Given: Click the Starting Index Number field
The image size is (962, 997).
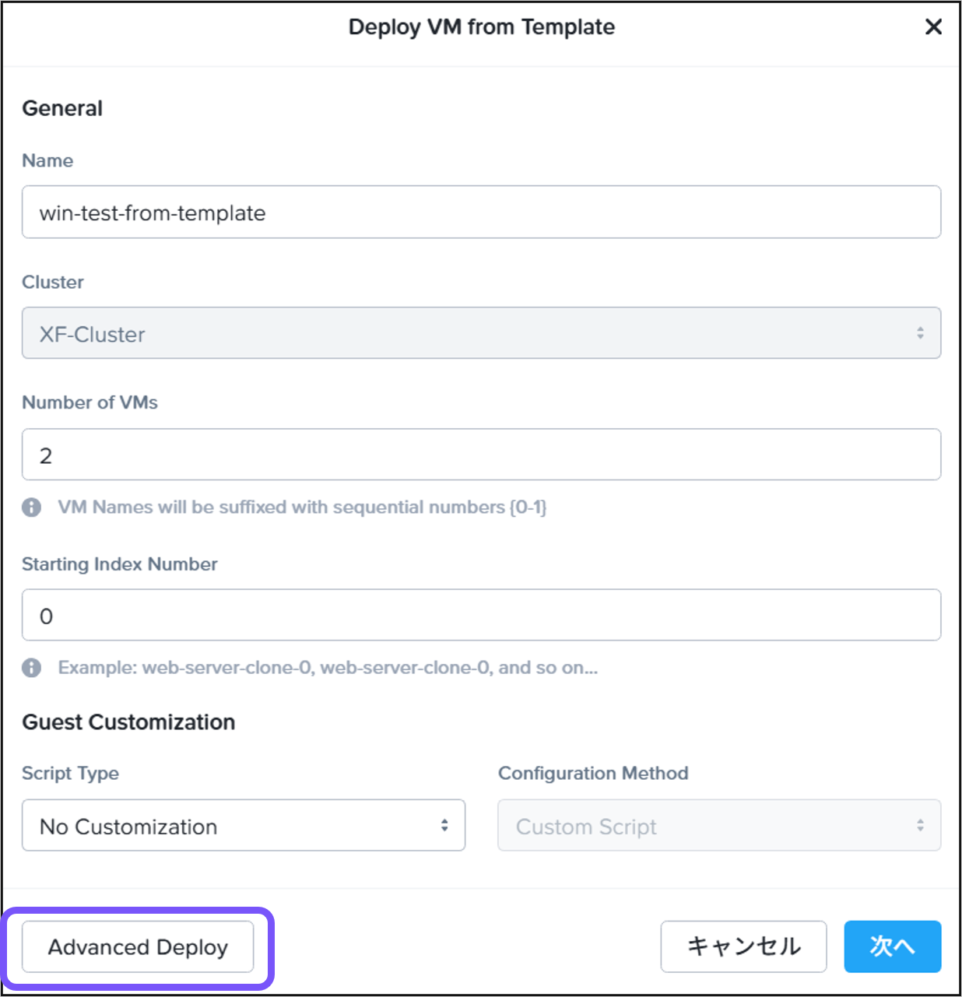Looking at the screenshot, I should [482, 615].
